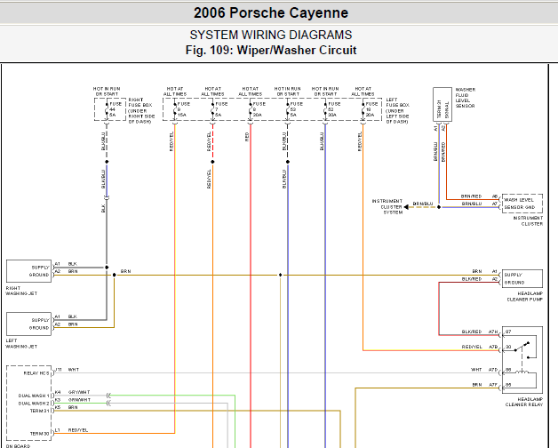This screenshot has width=558, height=448.
Task: Click the right washing jet 'GROUND' pin
Action: (x=39, y=275)
